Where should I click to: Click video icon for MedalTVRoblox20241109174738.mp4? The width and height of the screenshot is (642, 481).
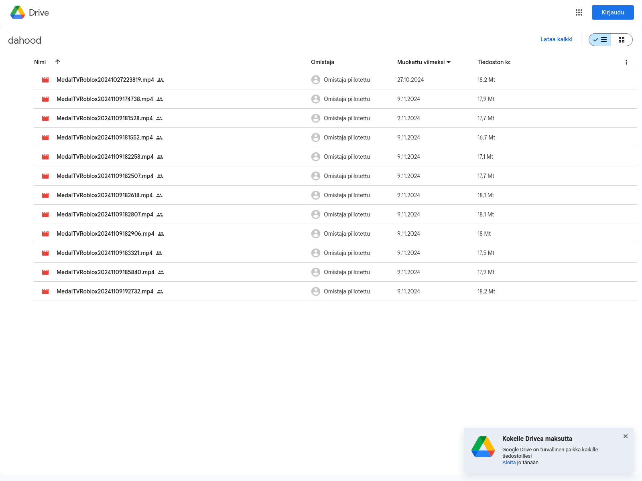click(45, 99)
